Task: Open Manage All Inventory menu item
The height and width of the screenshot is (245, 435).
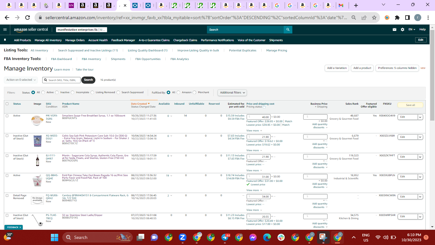Action: point(48,40)
